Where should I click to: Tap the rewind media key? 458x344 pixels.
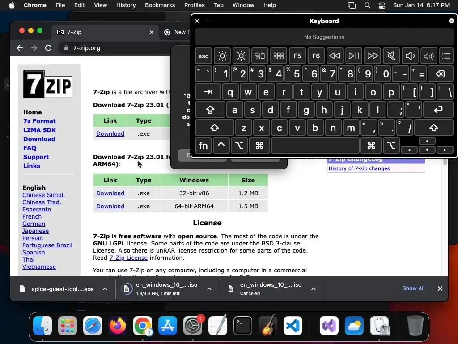tap(335, 56)
